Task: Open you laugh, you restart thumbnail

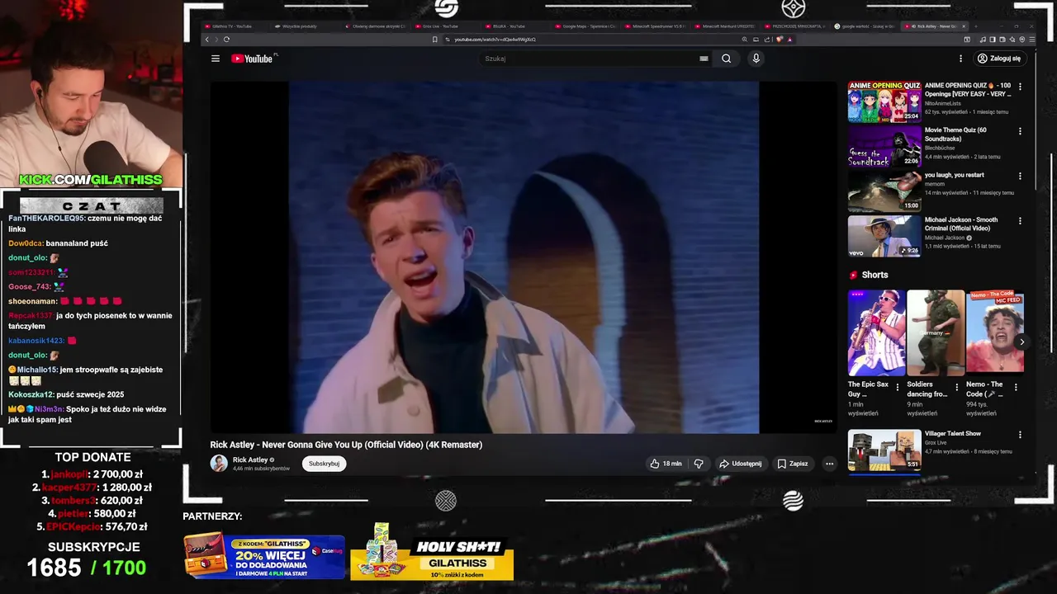Action: tap(884, 191)
